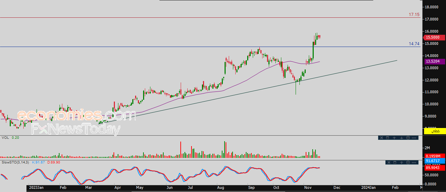Image resolution: width=446 pixels, height=192 pixels.
Task: Click the 12.0000 price axis label
Action: point(432,80)
